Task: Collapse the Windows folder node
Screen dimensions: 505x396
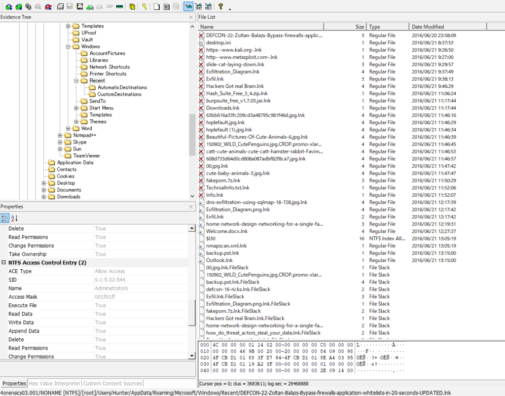Action: tap(68, 47)
